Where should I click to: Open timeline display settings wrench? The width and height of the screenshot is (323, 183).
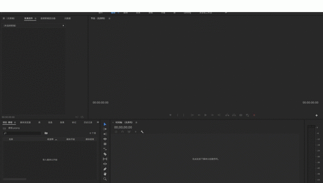pos(142,132)
